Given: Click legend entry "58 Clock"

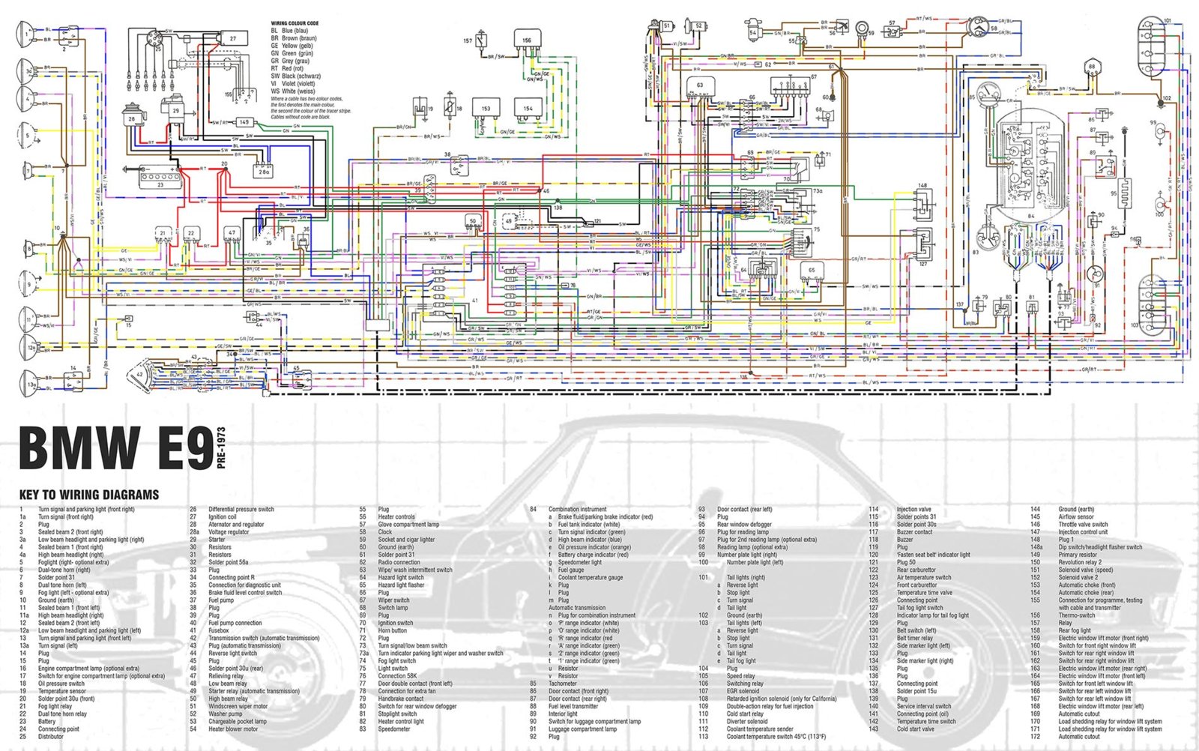Looking at the screenshot, I should point(375,531).
